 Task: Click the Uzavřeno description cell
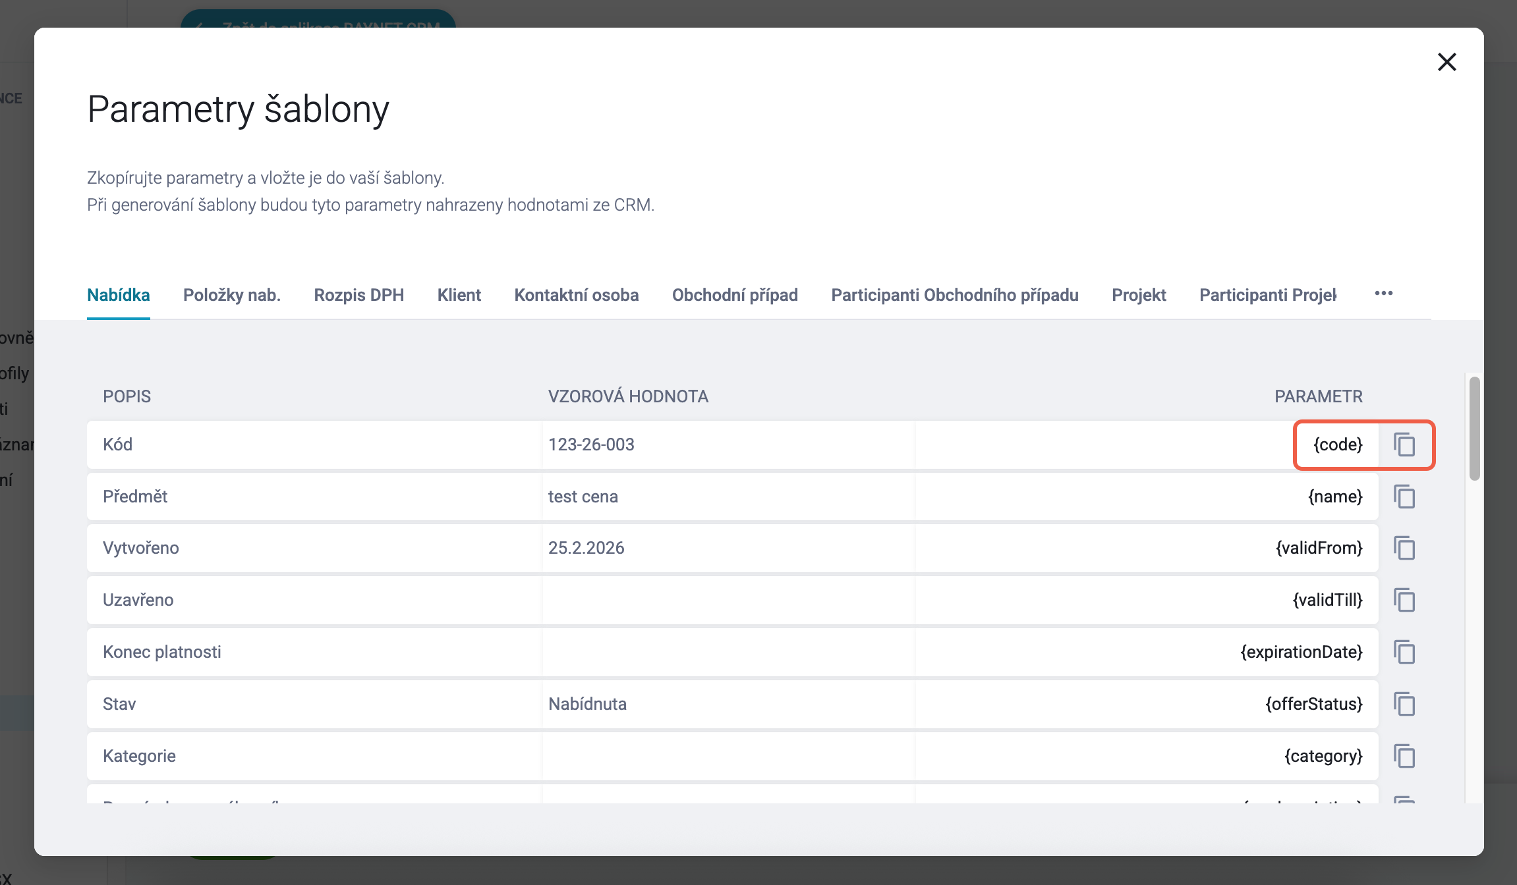[314, 600]
